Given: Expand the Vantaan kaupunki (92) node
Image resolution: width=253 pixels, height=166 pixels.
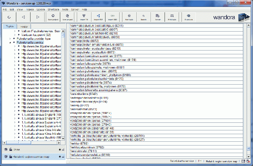Looking at the screenshot, I should coord(14,35).
